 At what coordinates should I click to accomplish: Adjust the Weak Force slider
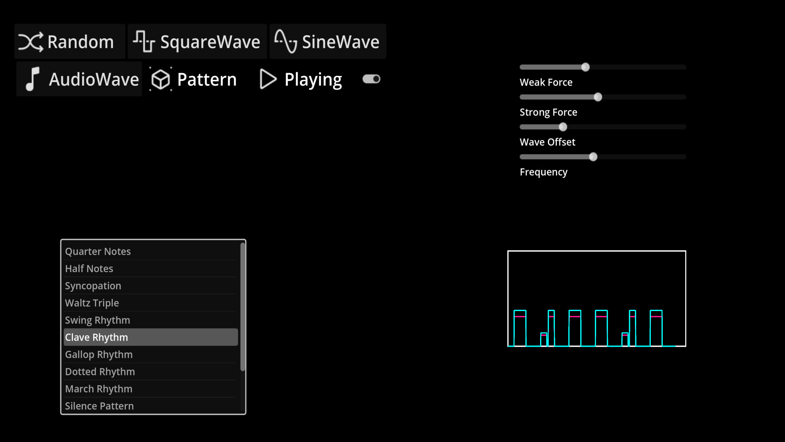point(585,67)
